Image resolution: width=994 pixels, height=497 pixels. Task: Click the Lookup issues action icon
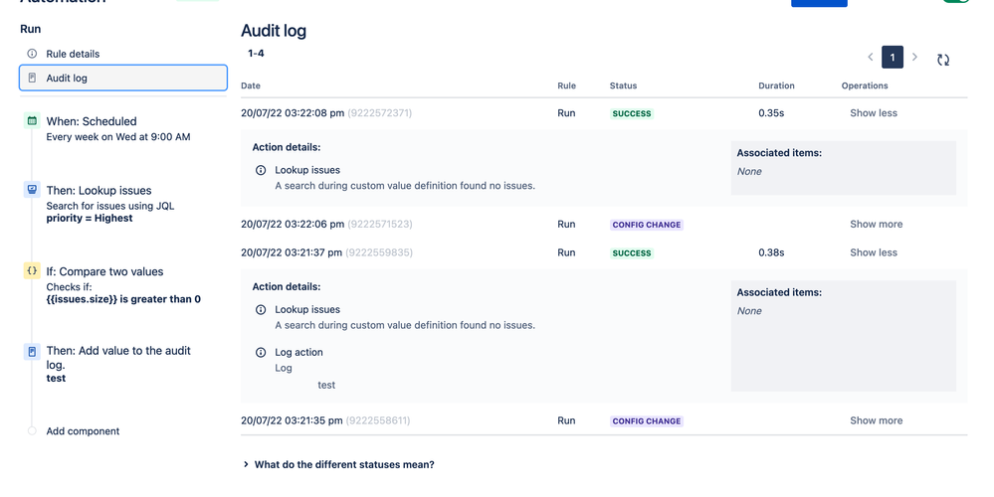(32, 189)
